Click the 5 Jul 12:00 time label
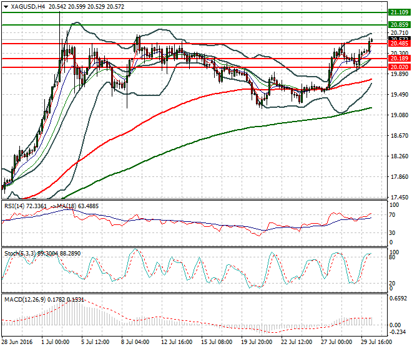The image size is (412, 349). (95, 342)
